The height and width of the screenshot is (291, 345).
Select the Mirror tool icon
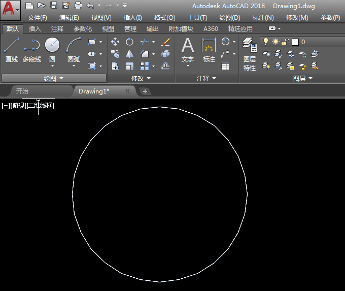pos(130,54)
